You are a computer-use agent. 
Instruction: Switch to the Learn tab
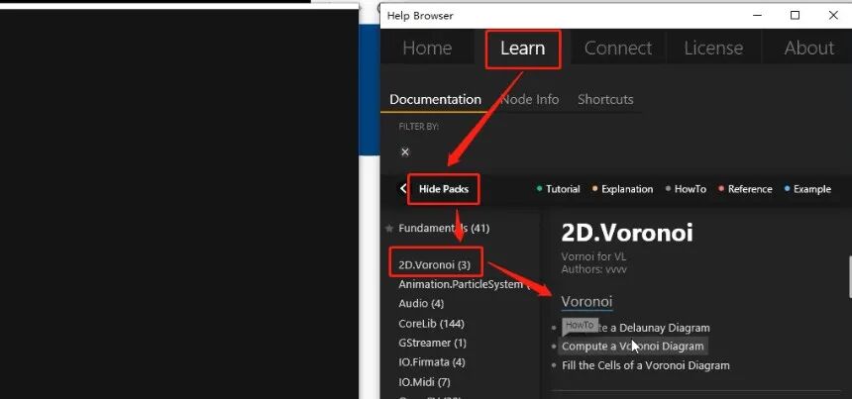[522, 48]
